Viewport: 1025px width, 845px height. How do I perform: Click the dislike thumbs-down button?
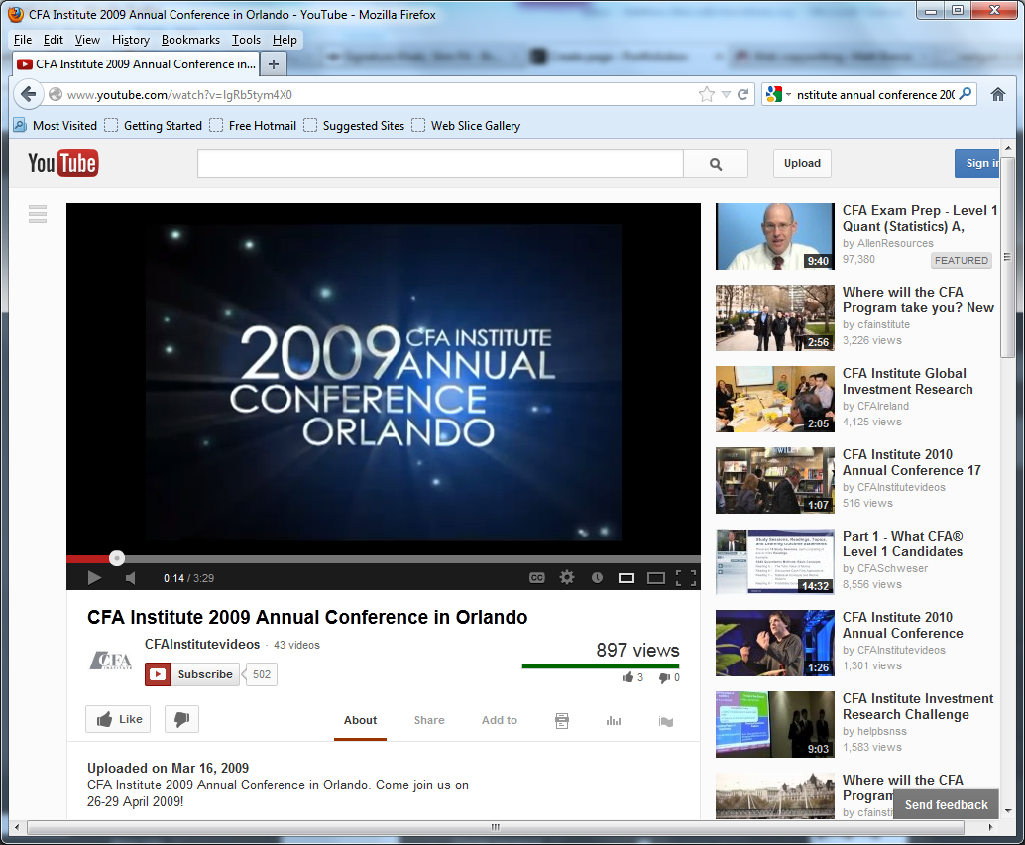point(181,719)
